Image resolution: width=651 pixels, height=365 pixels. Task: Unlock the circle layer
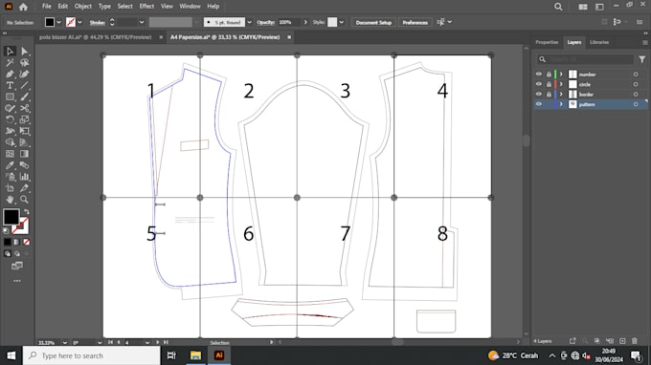point(549,84)
